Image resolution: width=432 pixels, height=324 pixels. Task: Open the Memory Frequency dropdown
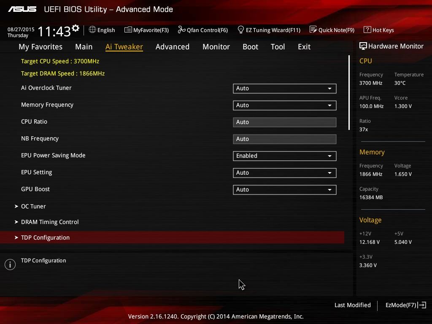click(x=285, y=105)
